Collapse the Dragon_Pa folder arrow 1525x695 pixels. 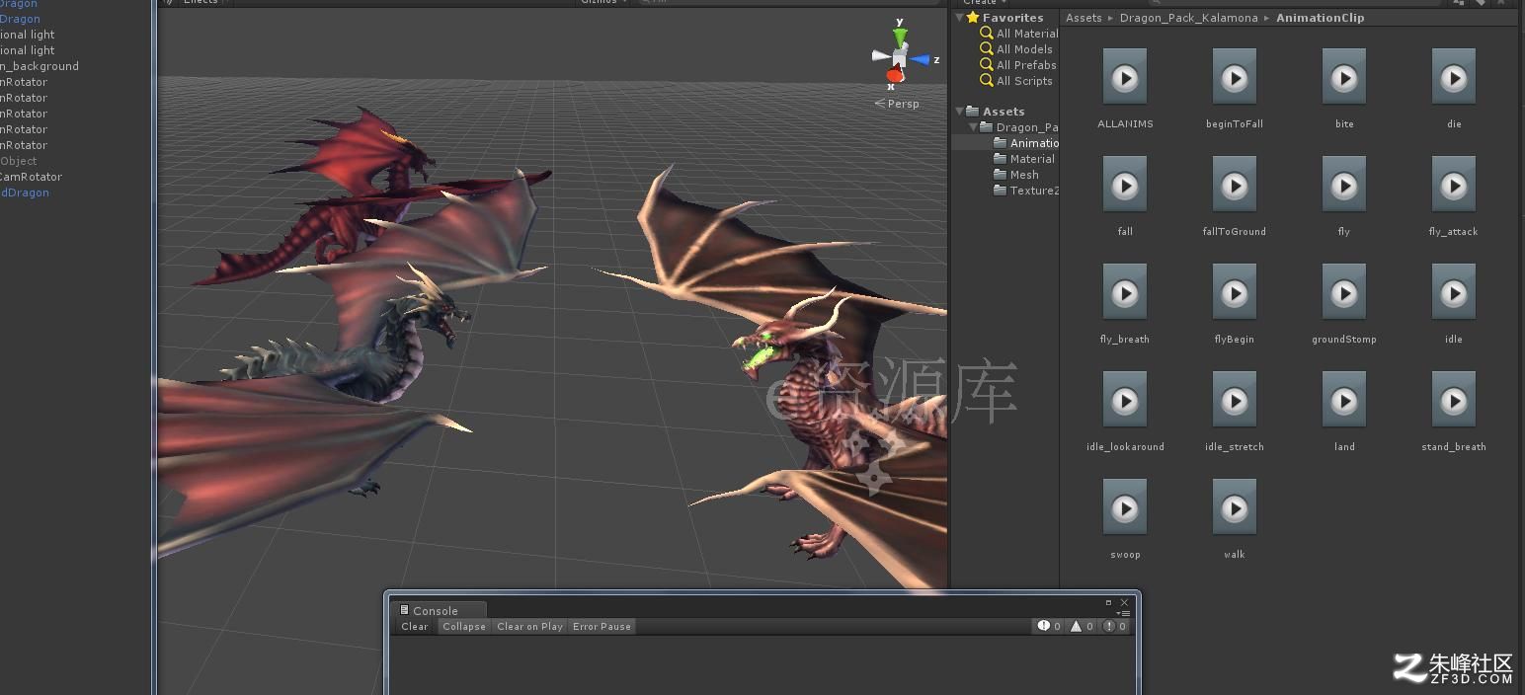pos(973,127)
